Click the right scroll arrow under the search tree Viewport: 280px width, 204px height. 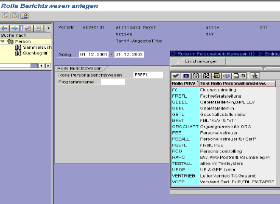[48, 66]
